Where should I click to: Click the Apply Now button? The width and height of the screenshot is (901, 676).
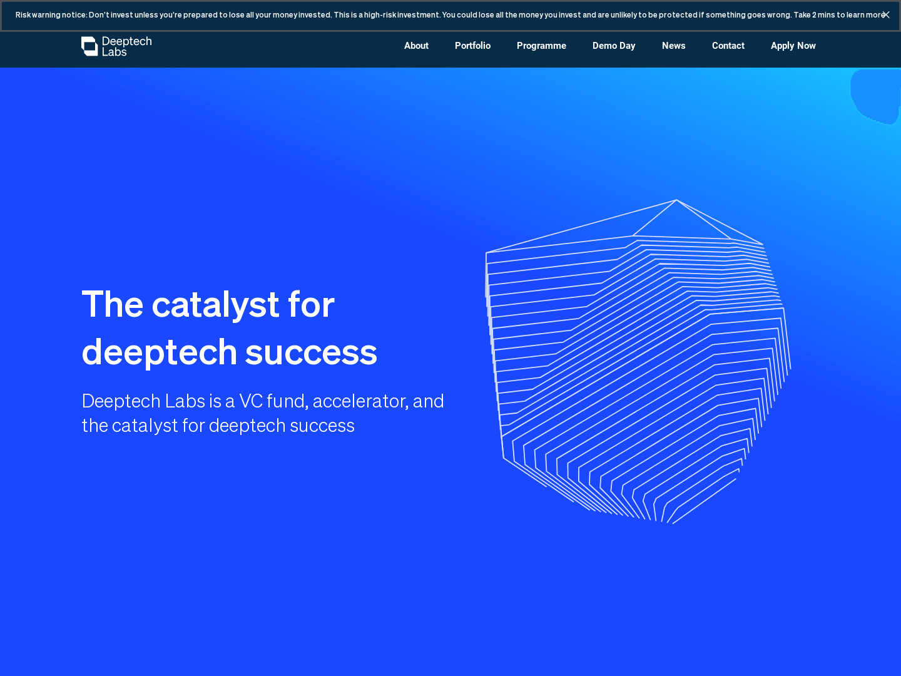[793, 46]
